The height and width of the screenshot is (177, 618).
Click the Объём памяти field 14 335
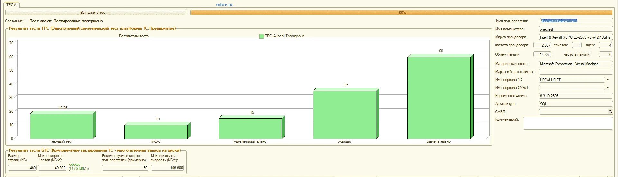pos(542,54)
